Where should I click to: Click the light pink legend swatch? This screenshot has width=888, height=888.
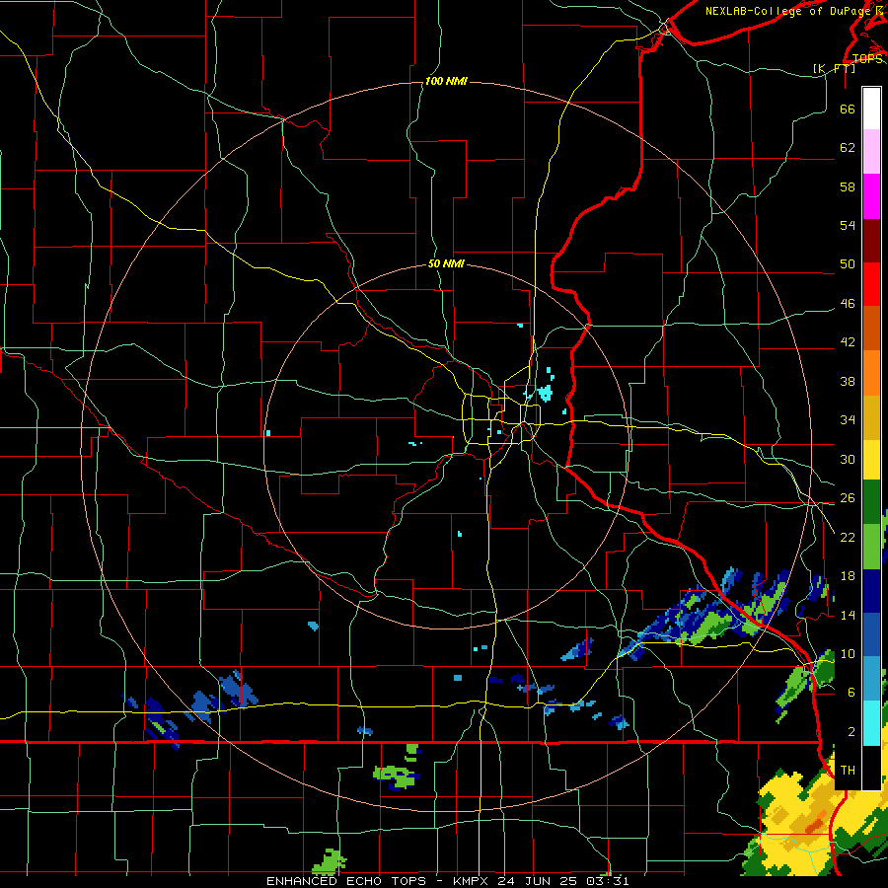click(871, 151)
